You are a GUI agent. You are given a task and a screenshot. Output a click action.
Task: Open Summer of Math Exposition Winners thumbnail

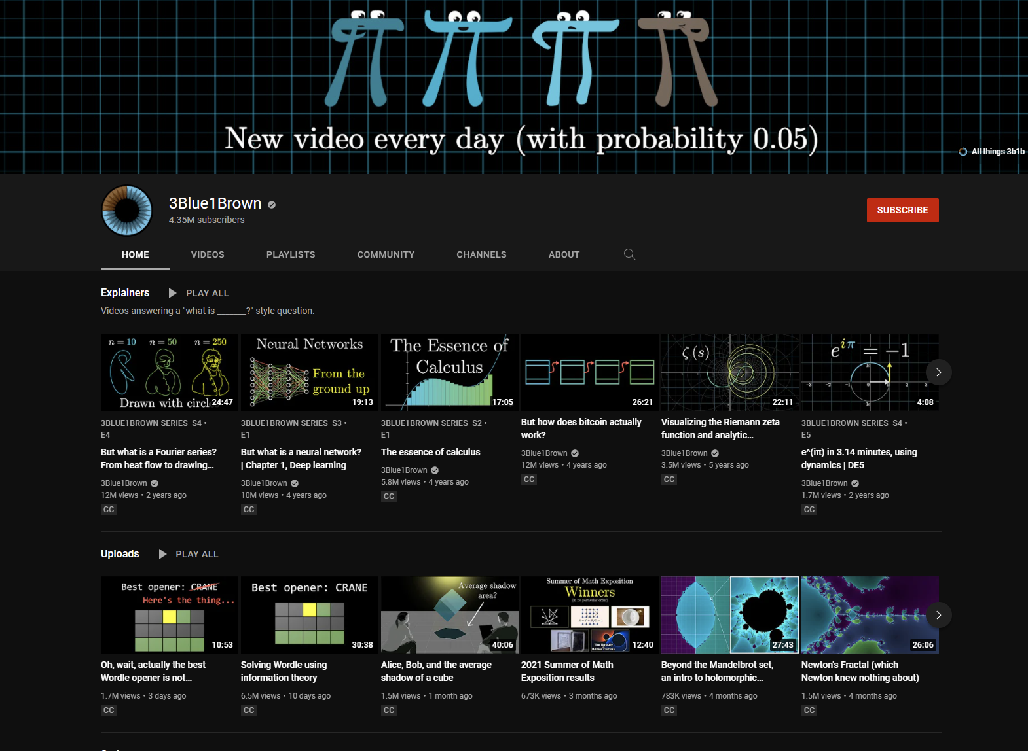(x=590, y=615)
